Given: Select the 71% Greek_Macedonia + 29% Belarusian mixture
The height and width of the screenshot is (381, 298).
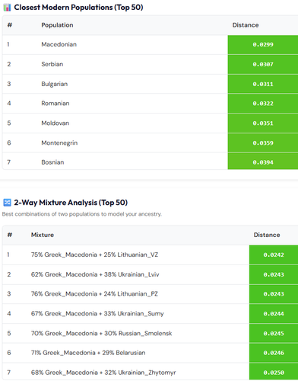Looking at the screenshot, I should (151, 353).
